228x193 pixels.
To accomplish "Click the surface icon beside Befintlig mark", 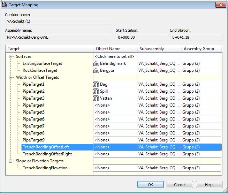I will pos(96,63).
